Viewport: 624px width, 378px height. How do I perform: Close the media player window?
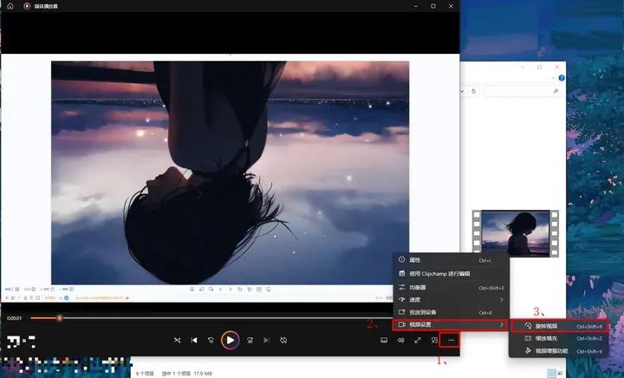click(451, 6)
